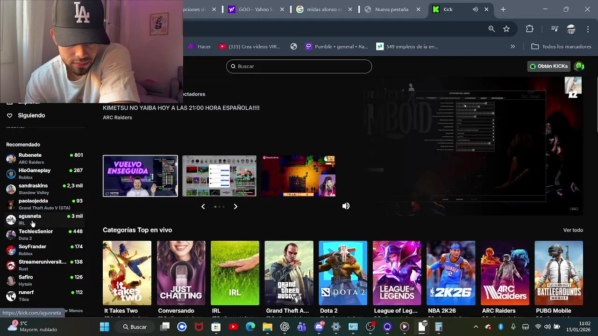Open Chrome's three-dot menu
Screen dimensions: 598x336
click(588, 29)
